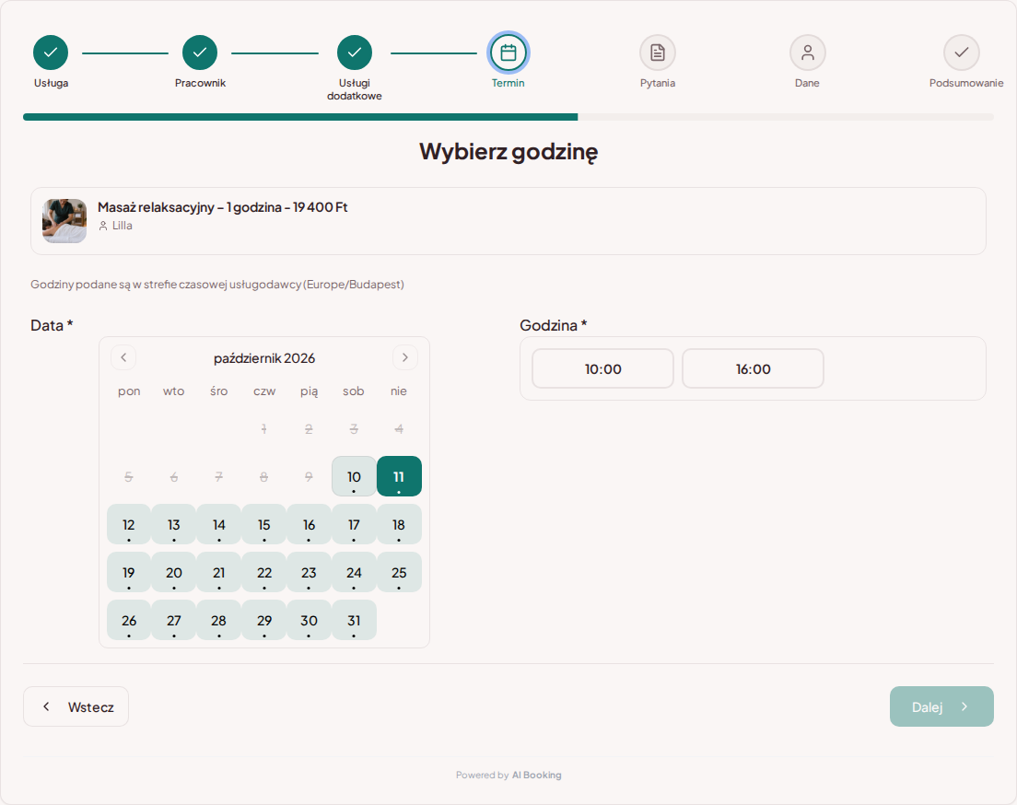Image resolution: width=1017 pixels, height=805 pixels.
Task: Select the 16:00 time slot
Action: [x=753, y=369]
